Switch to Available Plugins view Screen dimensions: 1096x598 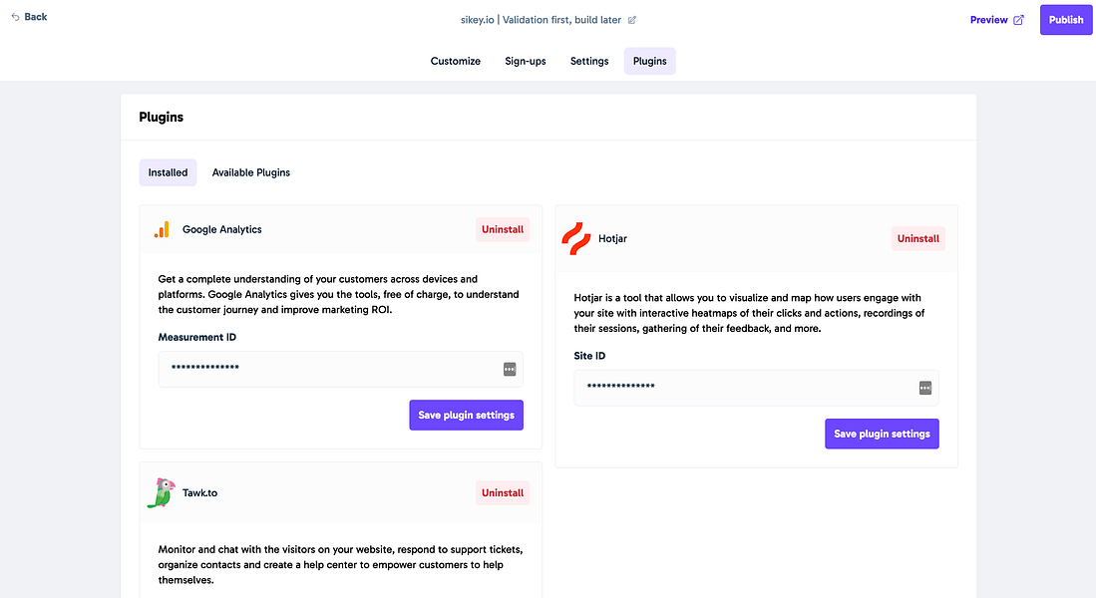point(250,172)
